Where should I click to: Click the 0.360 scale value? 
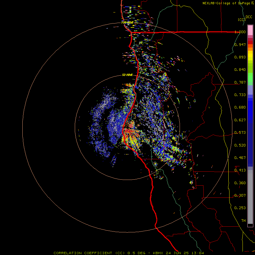240,183
